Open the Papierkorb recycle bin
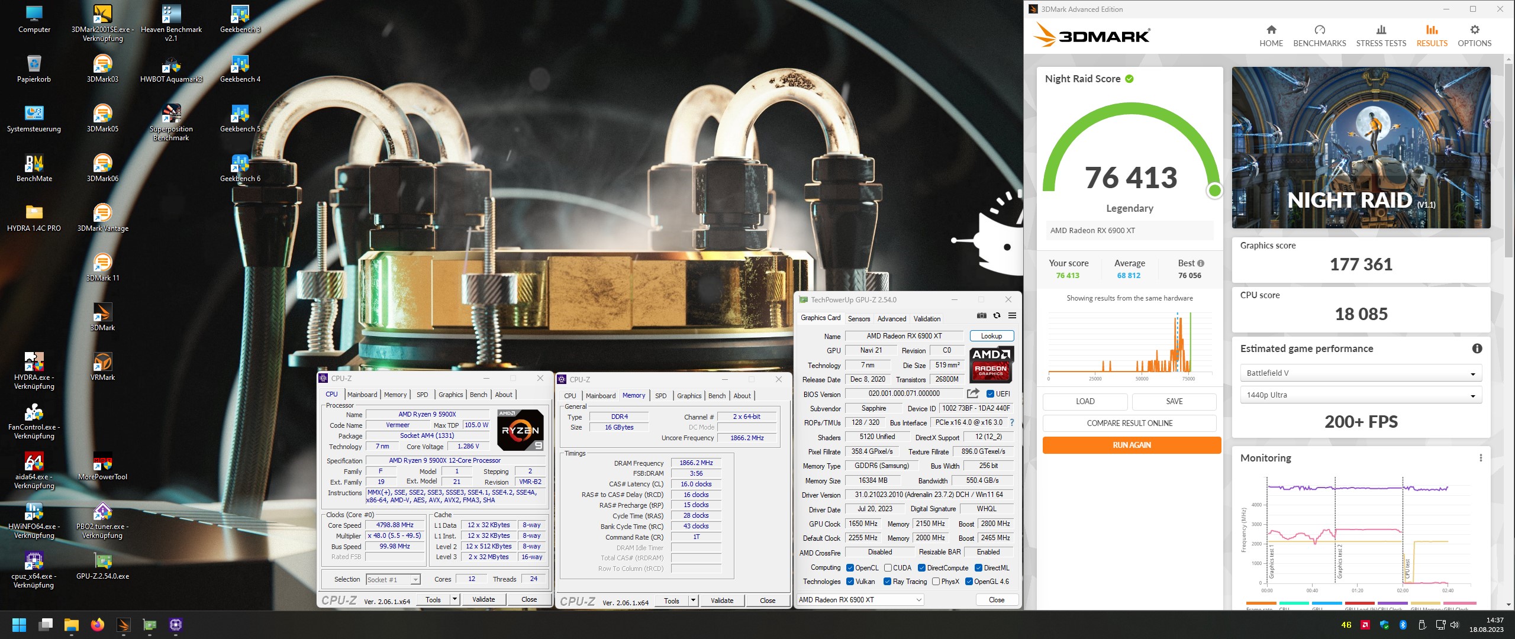 34,69
